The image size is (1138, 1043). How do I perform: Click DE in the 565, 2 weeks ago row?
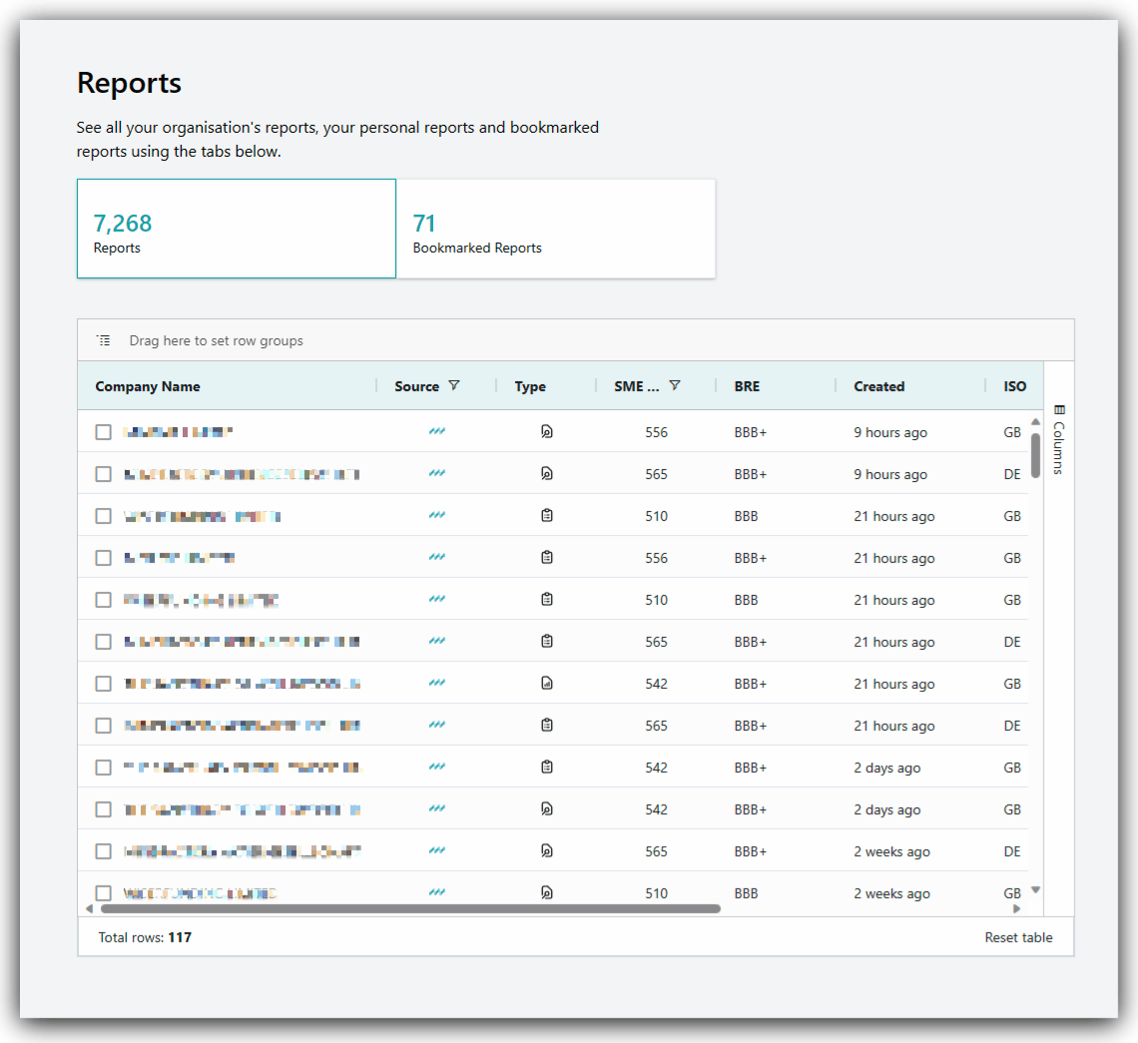(1012, 851)
